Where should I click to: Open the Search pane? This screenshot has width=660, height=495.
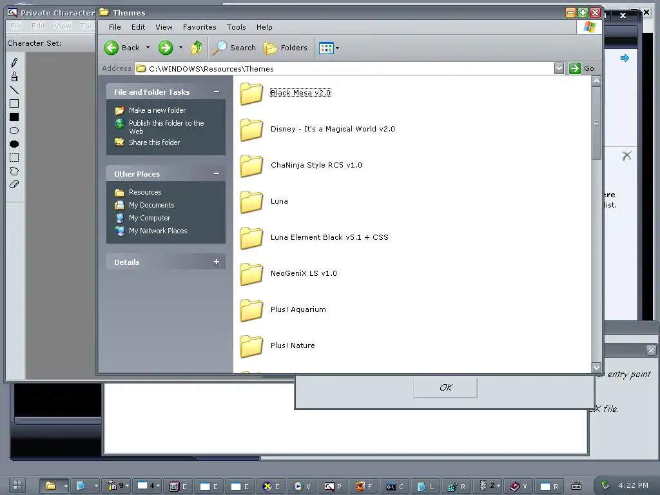[x=235, y=48]
